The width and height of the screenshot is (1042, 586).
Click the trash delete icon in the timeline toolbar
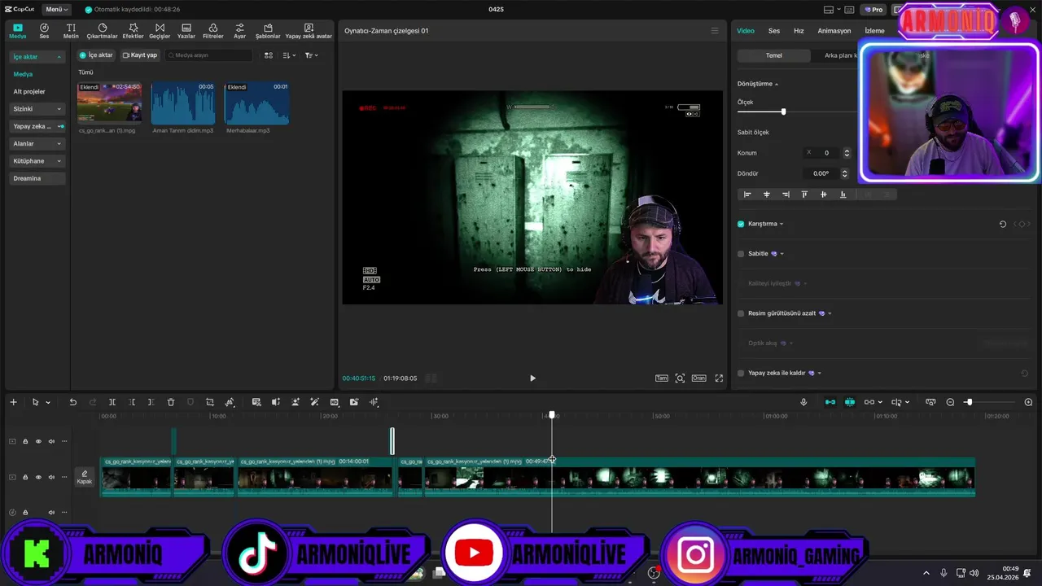click(x=171, y=402)
